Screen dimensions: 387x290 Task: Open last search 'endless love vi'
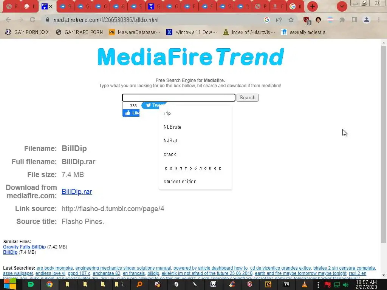(50, 273)
